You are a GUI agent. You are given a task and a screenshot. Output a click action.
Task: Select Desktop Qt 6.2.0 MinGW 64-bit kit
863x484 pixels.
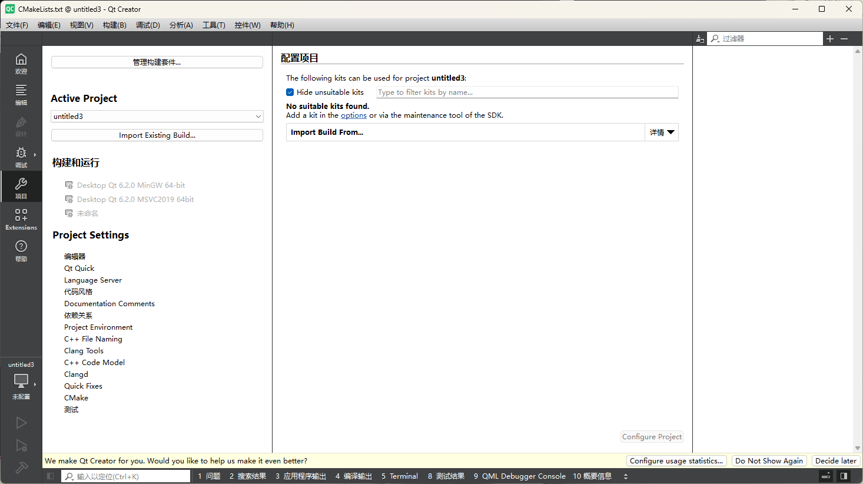[x=131, y=185]
